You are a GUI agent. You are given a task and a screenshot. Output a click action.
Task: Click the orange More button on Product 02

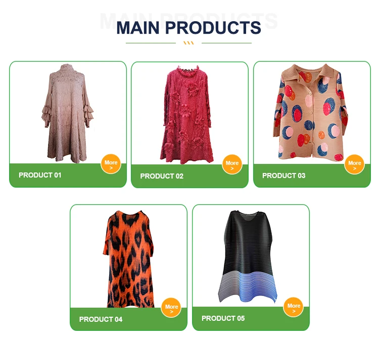click(x=232, y=164)
